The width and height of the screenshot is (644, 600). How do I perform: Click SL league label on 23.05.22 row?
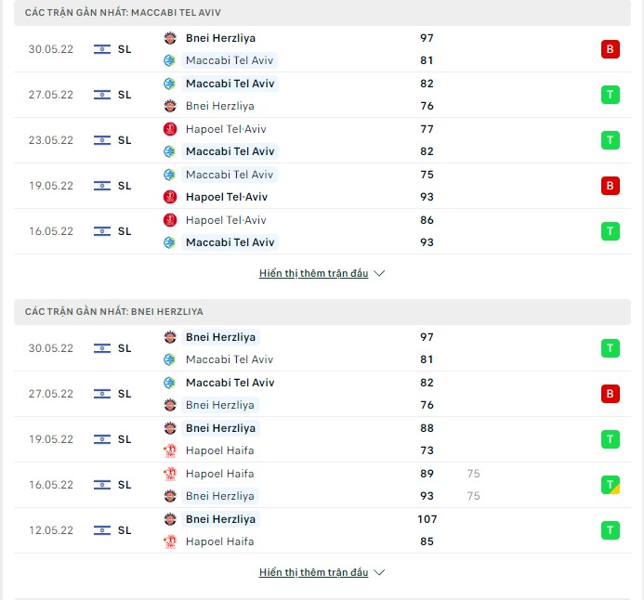point(125,140)
